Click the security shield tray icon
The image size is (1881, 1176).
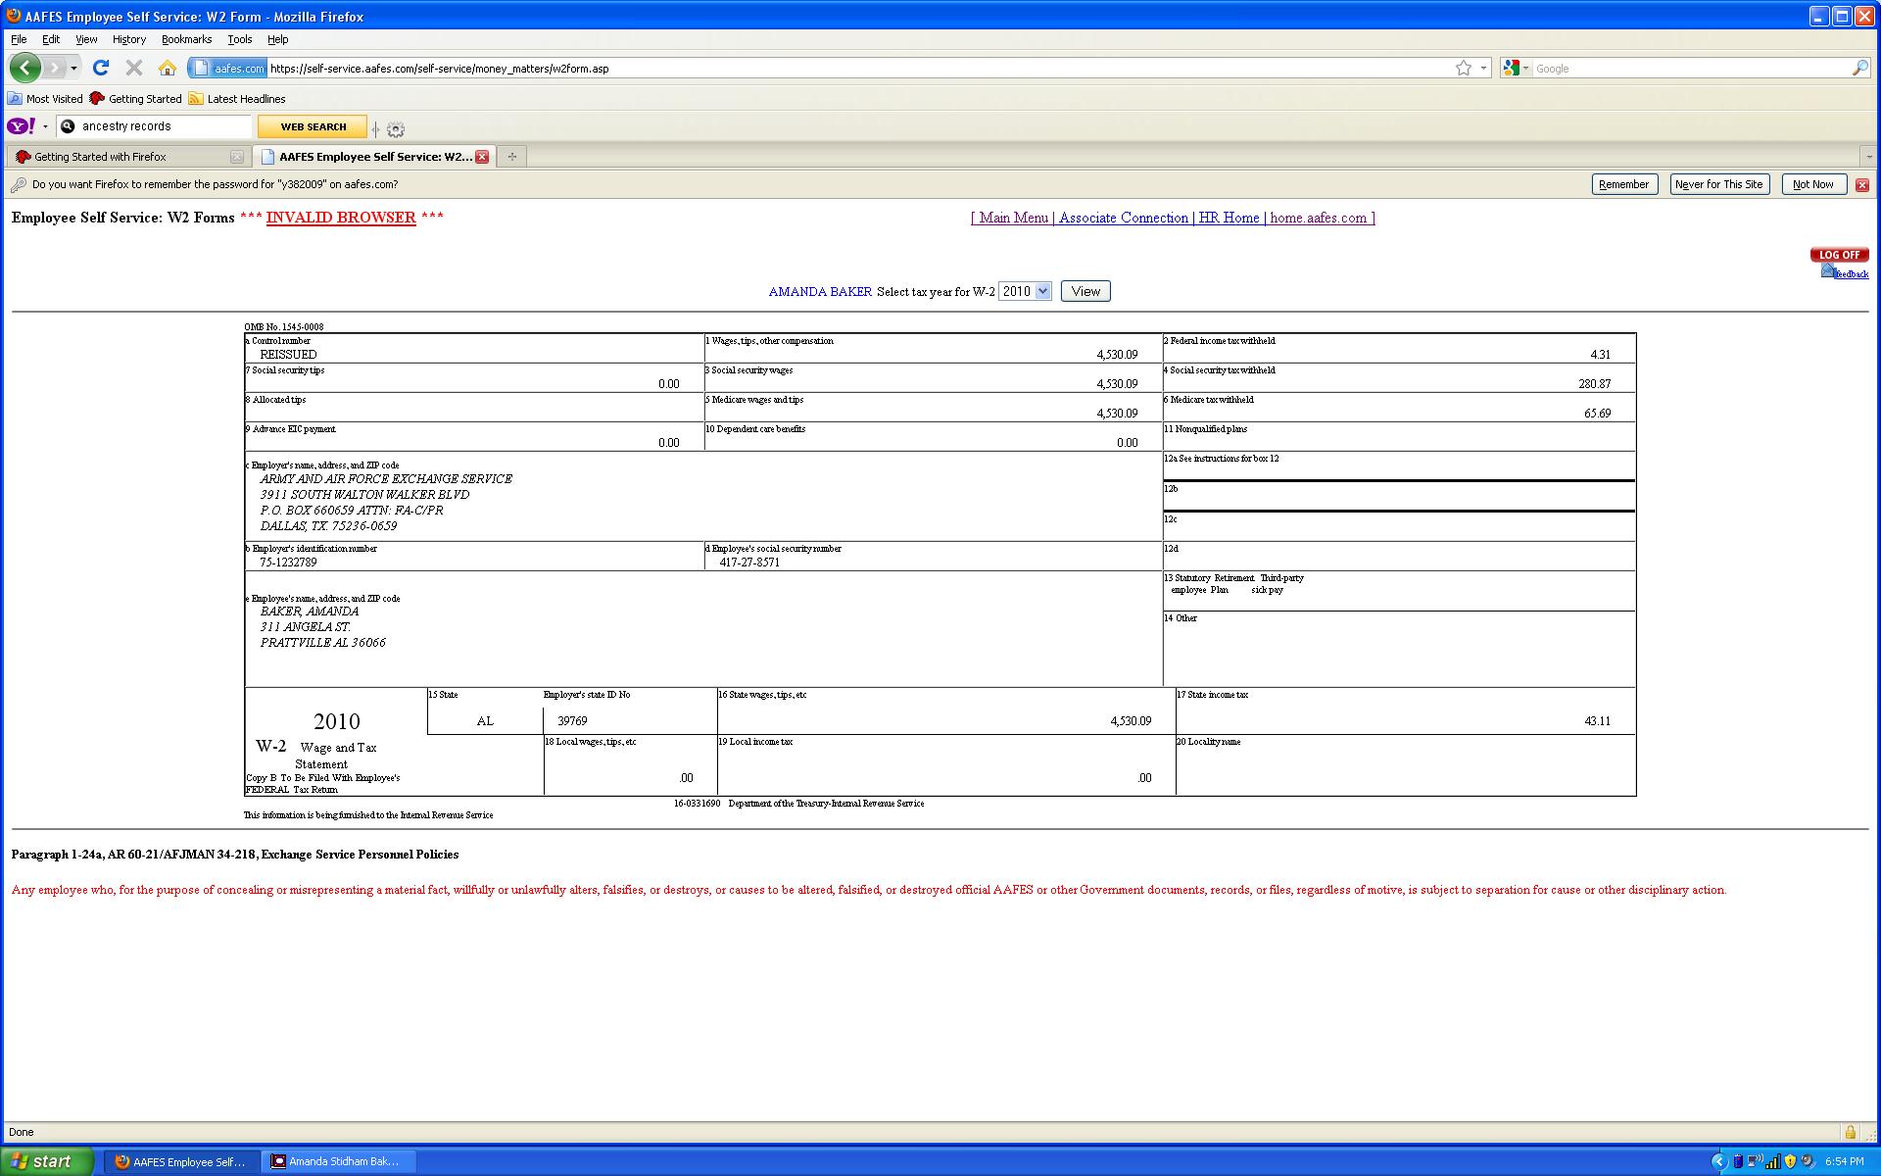pos(1791,1161)
